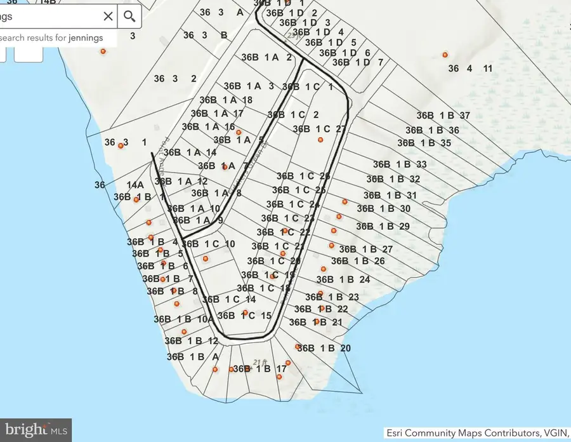Select parcel labeled 36 3 2
This screenshot has height=442, width=571.
pyautogui.click(x=174, y=79)
